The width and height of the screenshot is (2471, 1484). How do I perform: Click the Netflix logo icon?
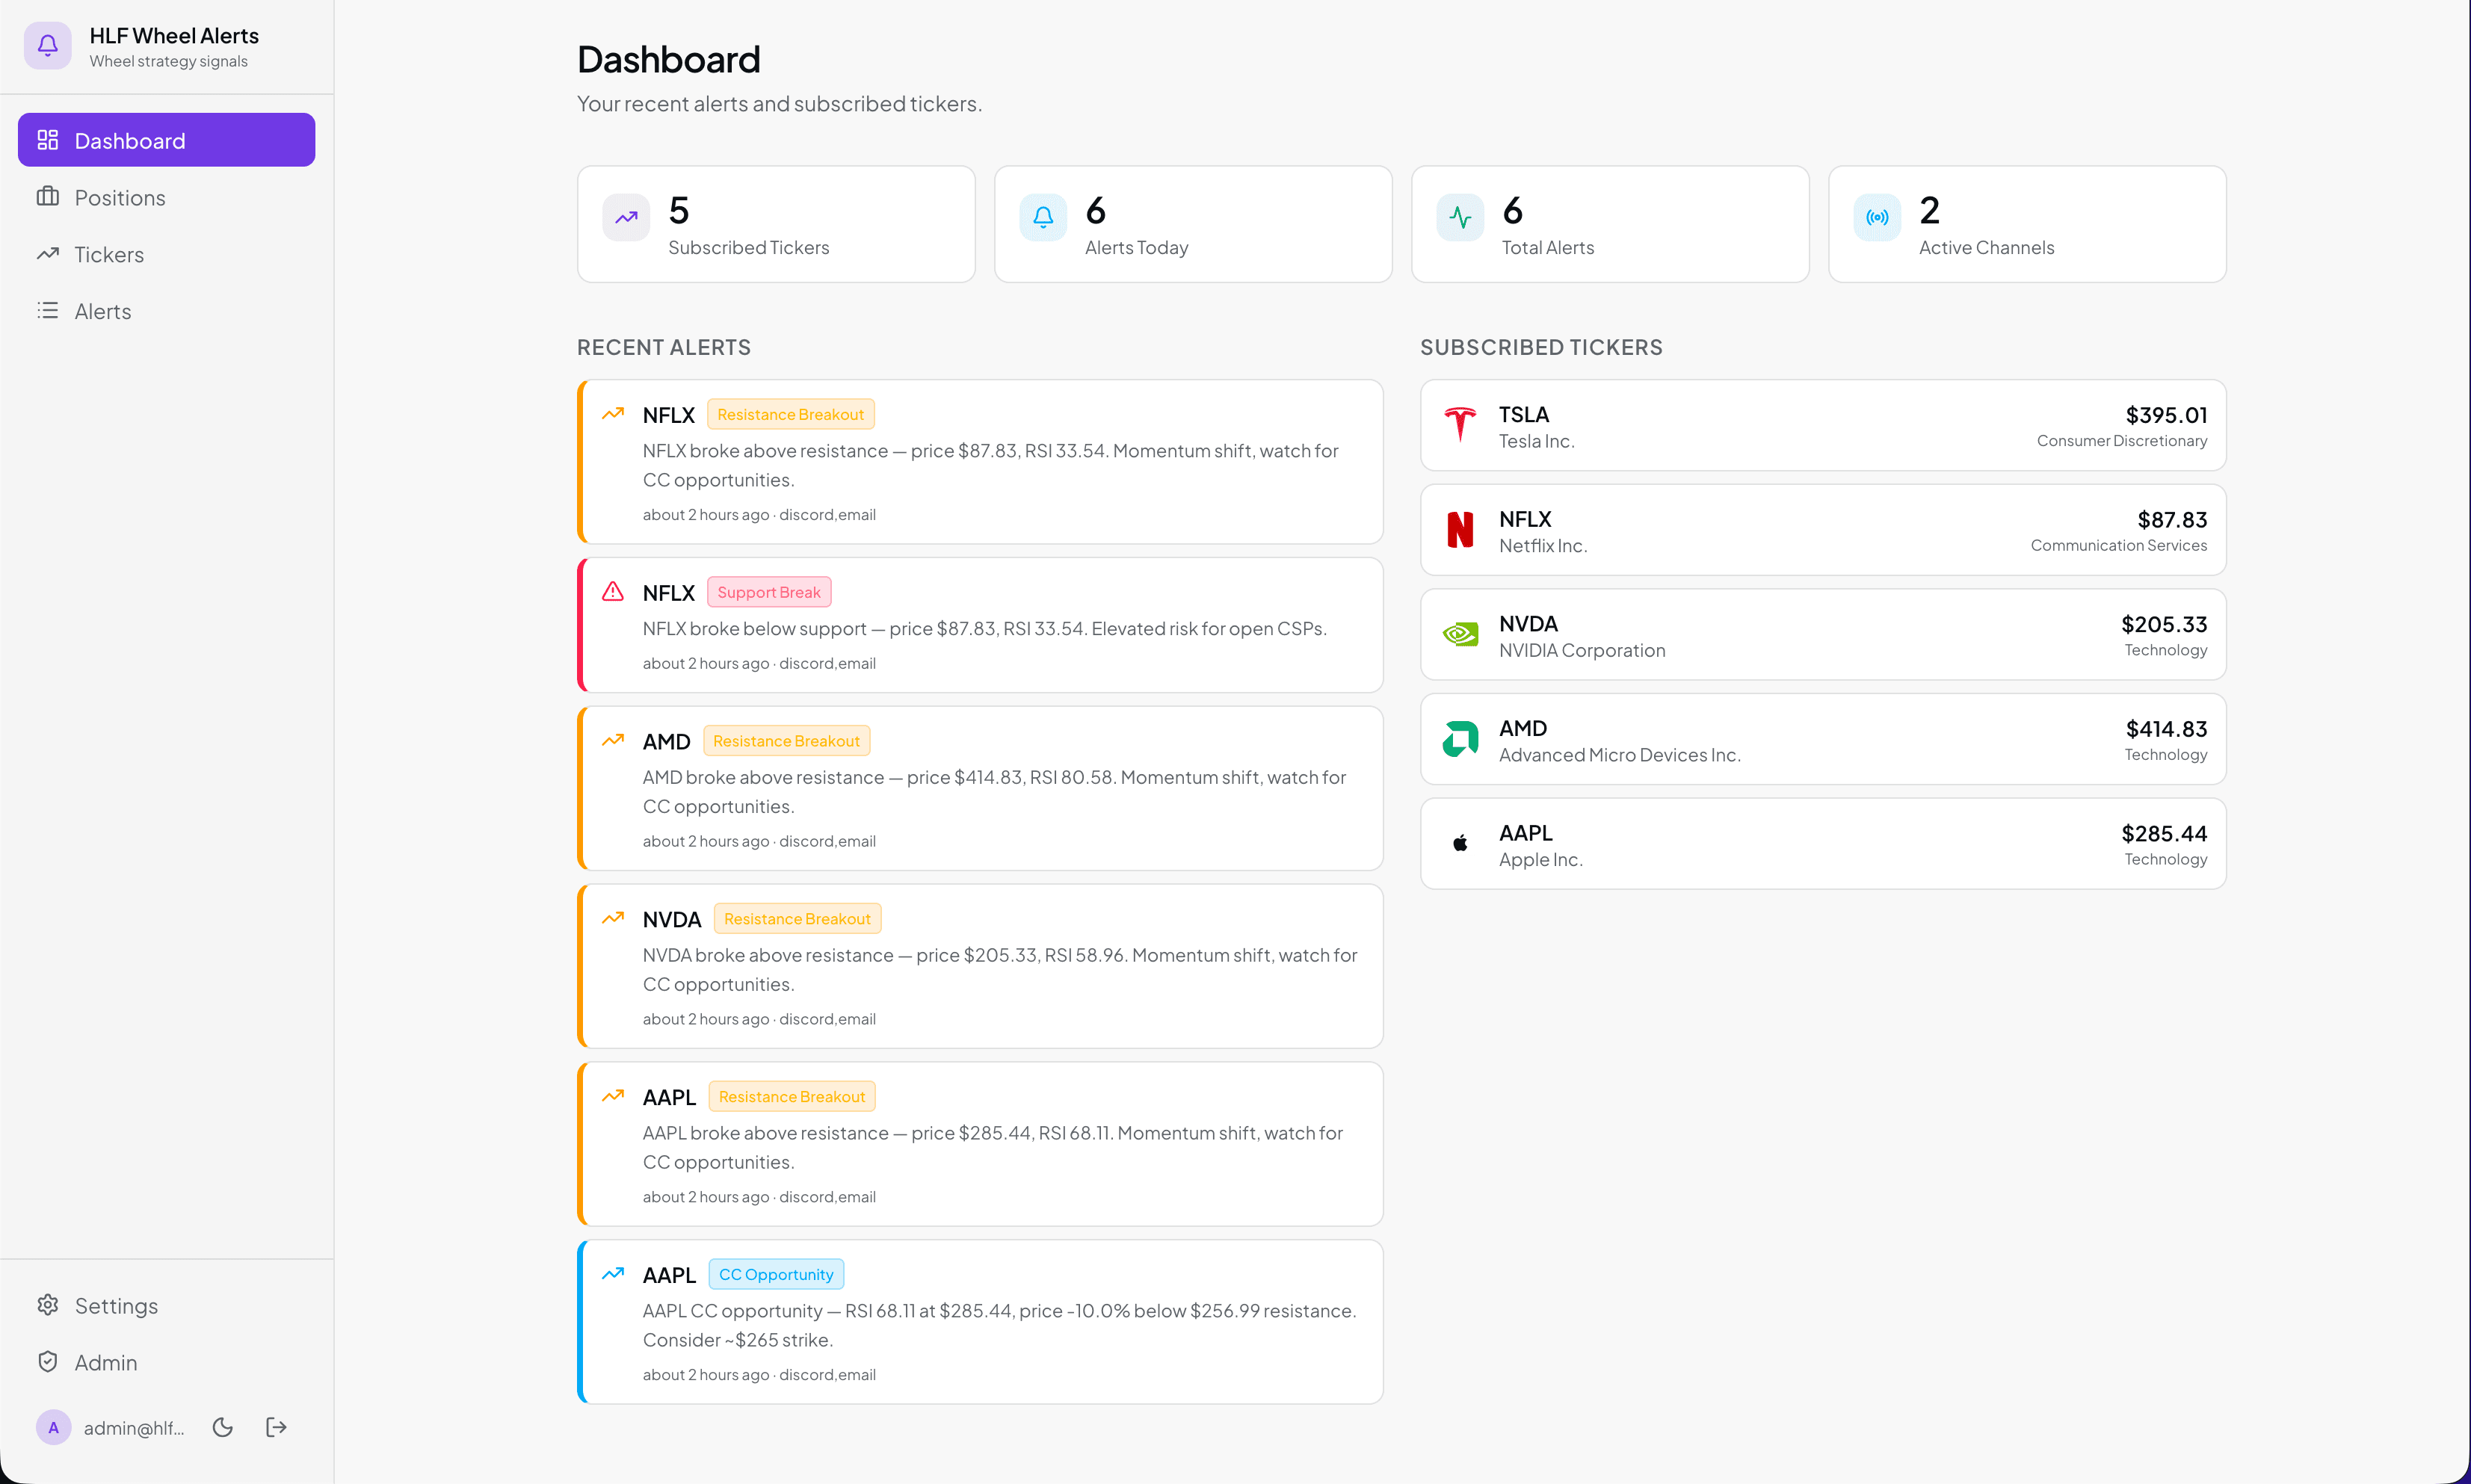click(x=1460, y=530)
